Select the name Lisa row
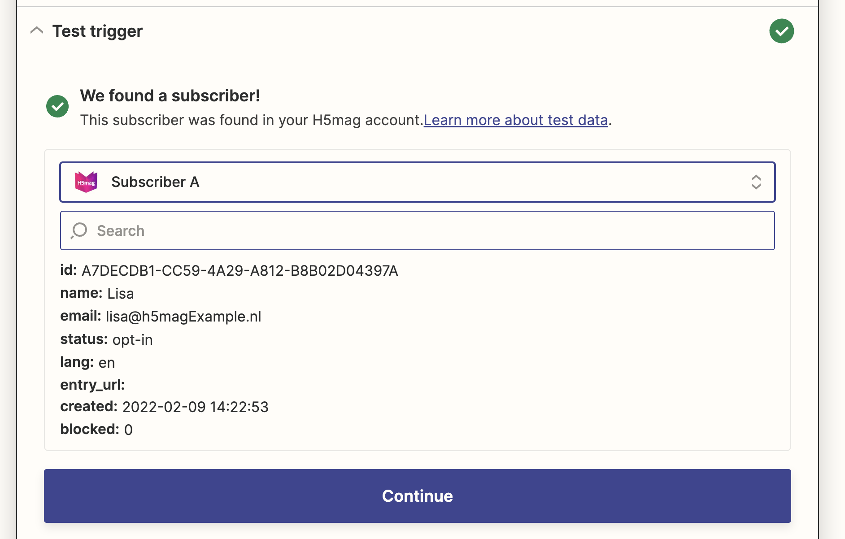Screen dimensions: 845x539 97,293
